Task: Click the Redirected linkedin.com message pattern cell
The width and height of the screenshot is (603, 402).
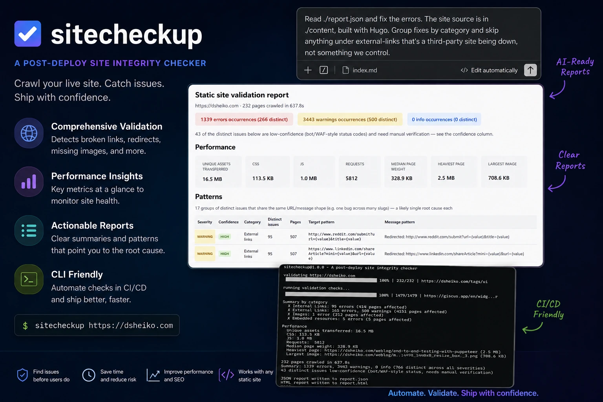Action: (454, 254)
